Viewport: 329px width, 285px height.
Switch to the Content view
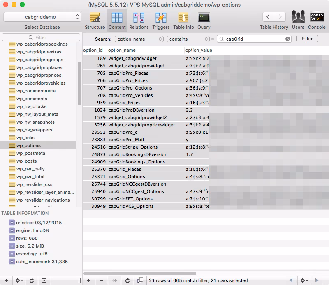pyautogui.click(x=117, y=21)
